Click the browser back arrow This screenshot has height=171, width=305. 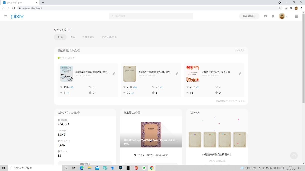click(x=3, y=8)
